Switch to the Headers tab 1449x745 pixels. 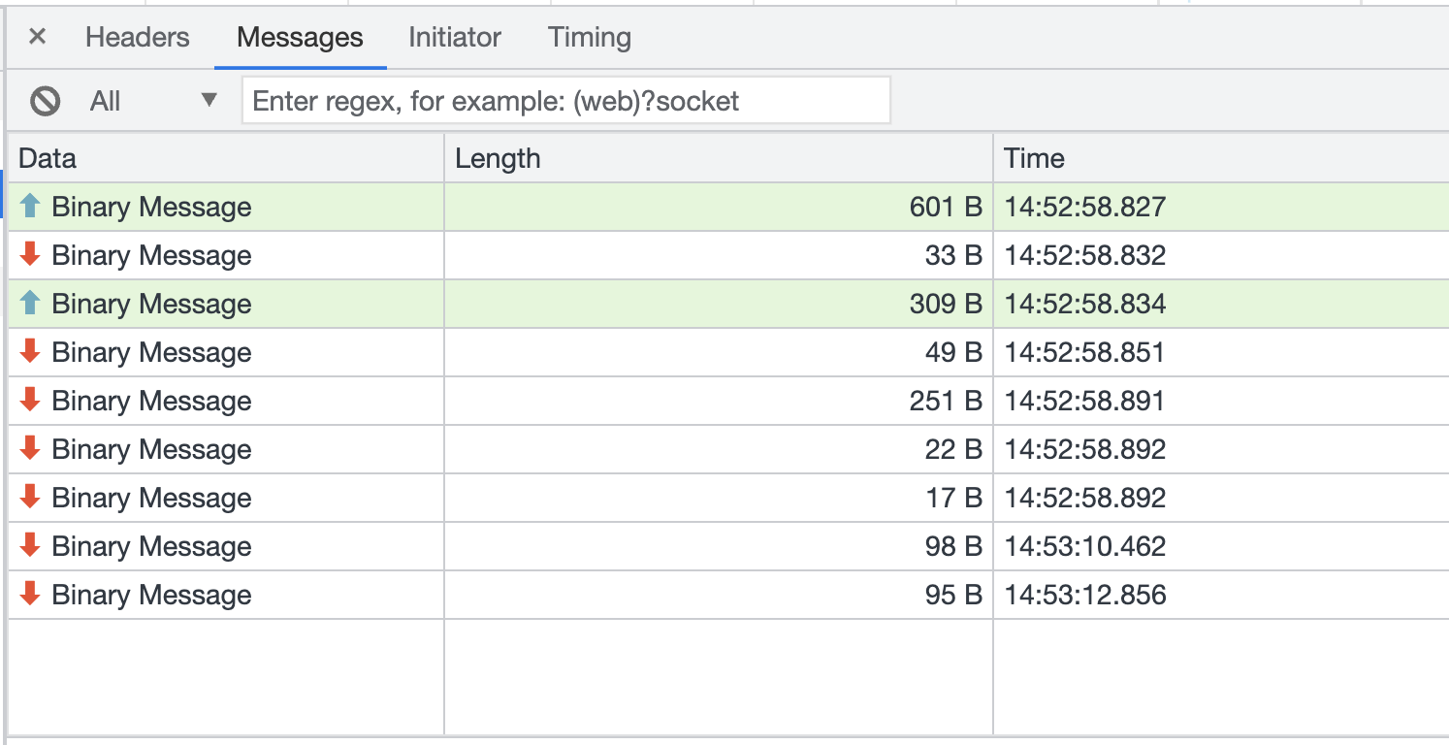click(138, 38)
